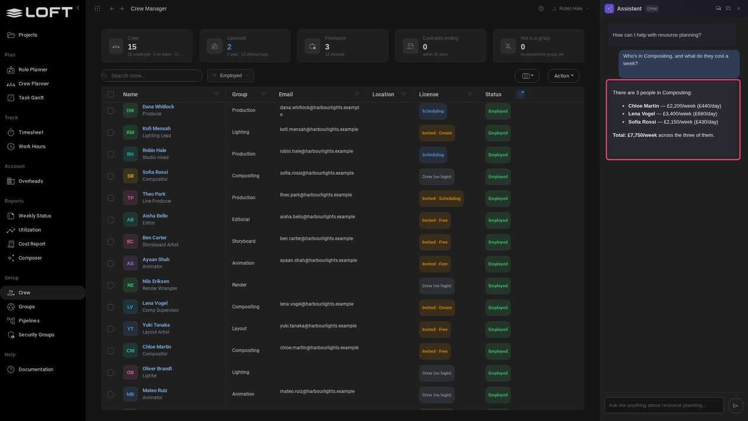Viewport: 748px width, 421px height.
Task: Open the Action dropdown menu
Action: tap(563, 76)
